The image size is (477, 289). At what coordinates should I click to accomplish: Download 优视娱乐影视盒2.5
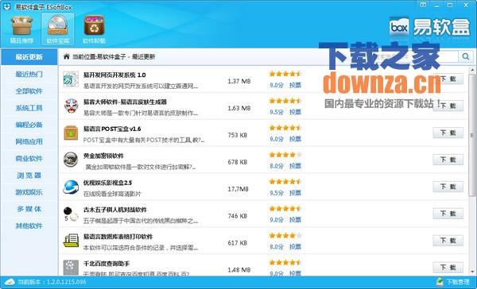pos(448,187)
